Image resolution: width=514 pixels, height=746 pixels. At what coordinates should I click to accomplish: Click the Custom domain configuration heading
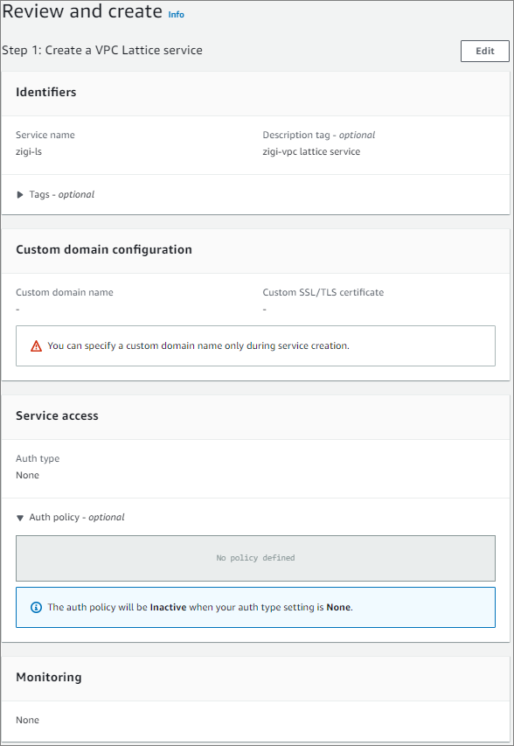pyautogui.click(x=104, y=250)
